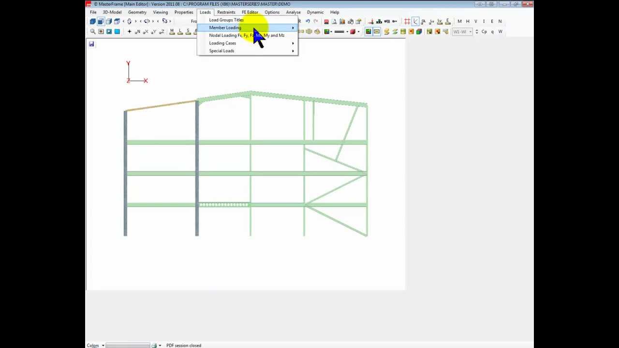Image resolution: width=619 pixels, height=348 pixels.
Task: Choose Load Groups Titles menu entry
Action: point(226,20)
